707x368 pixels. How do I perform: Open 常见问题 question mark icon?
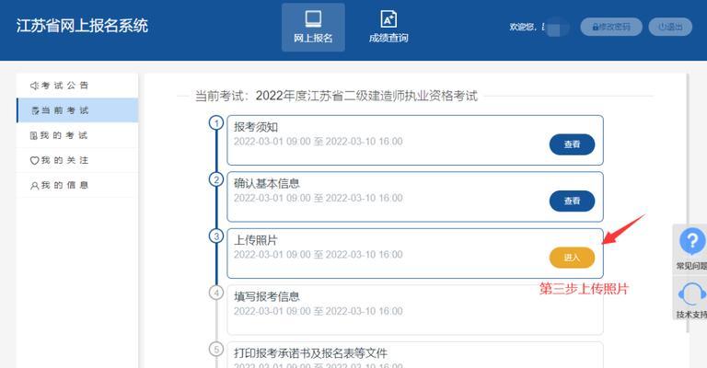click(x=692, y=241)
